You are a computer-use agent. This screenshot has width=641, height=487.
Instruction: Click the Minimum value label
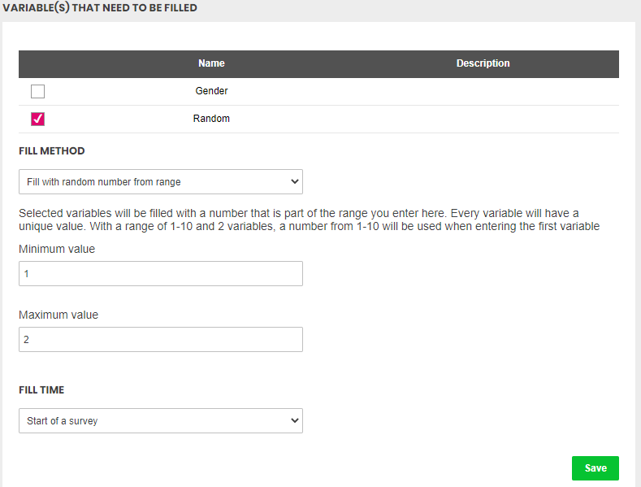point(57,249)
